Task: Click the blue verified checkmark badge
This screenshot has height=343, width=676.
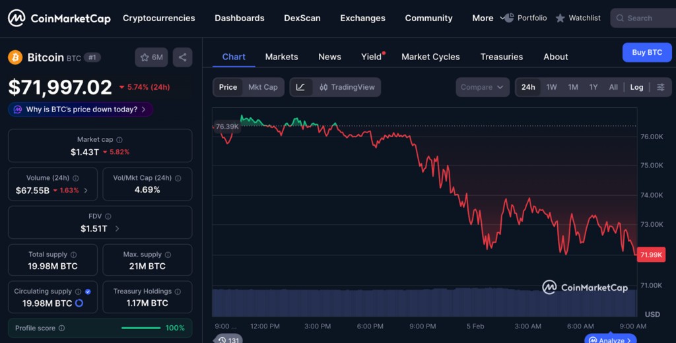Action: pyautogui.click(x=88, y=292)
